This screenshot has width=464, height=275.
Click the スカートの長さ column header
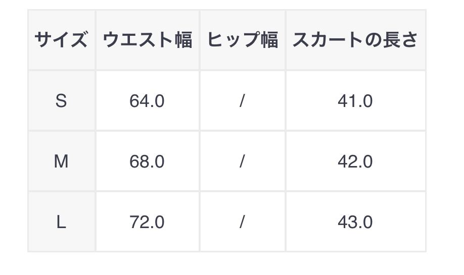click(355, 40)
